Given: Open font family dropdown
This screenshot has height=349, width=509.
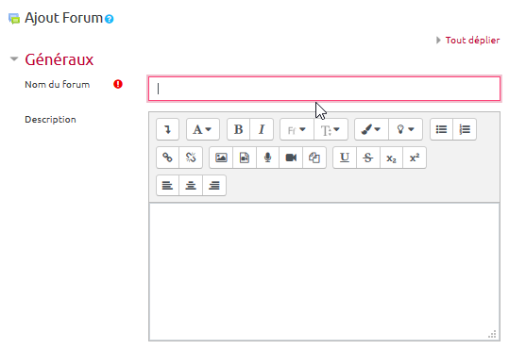Looking at the screenshot, I should 297,129.
